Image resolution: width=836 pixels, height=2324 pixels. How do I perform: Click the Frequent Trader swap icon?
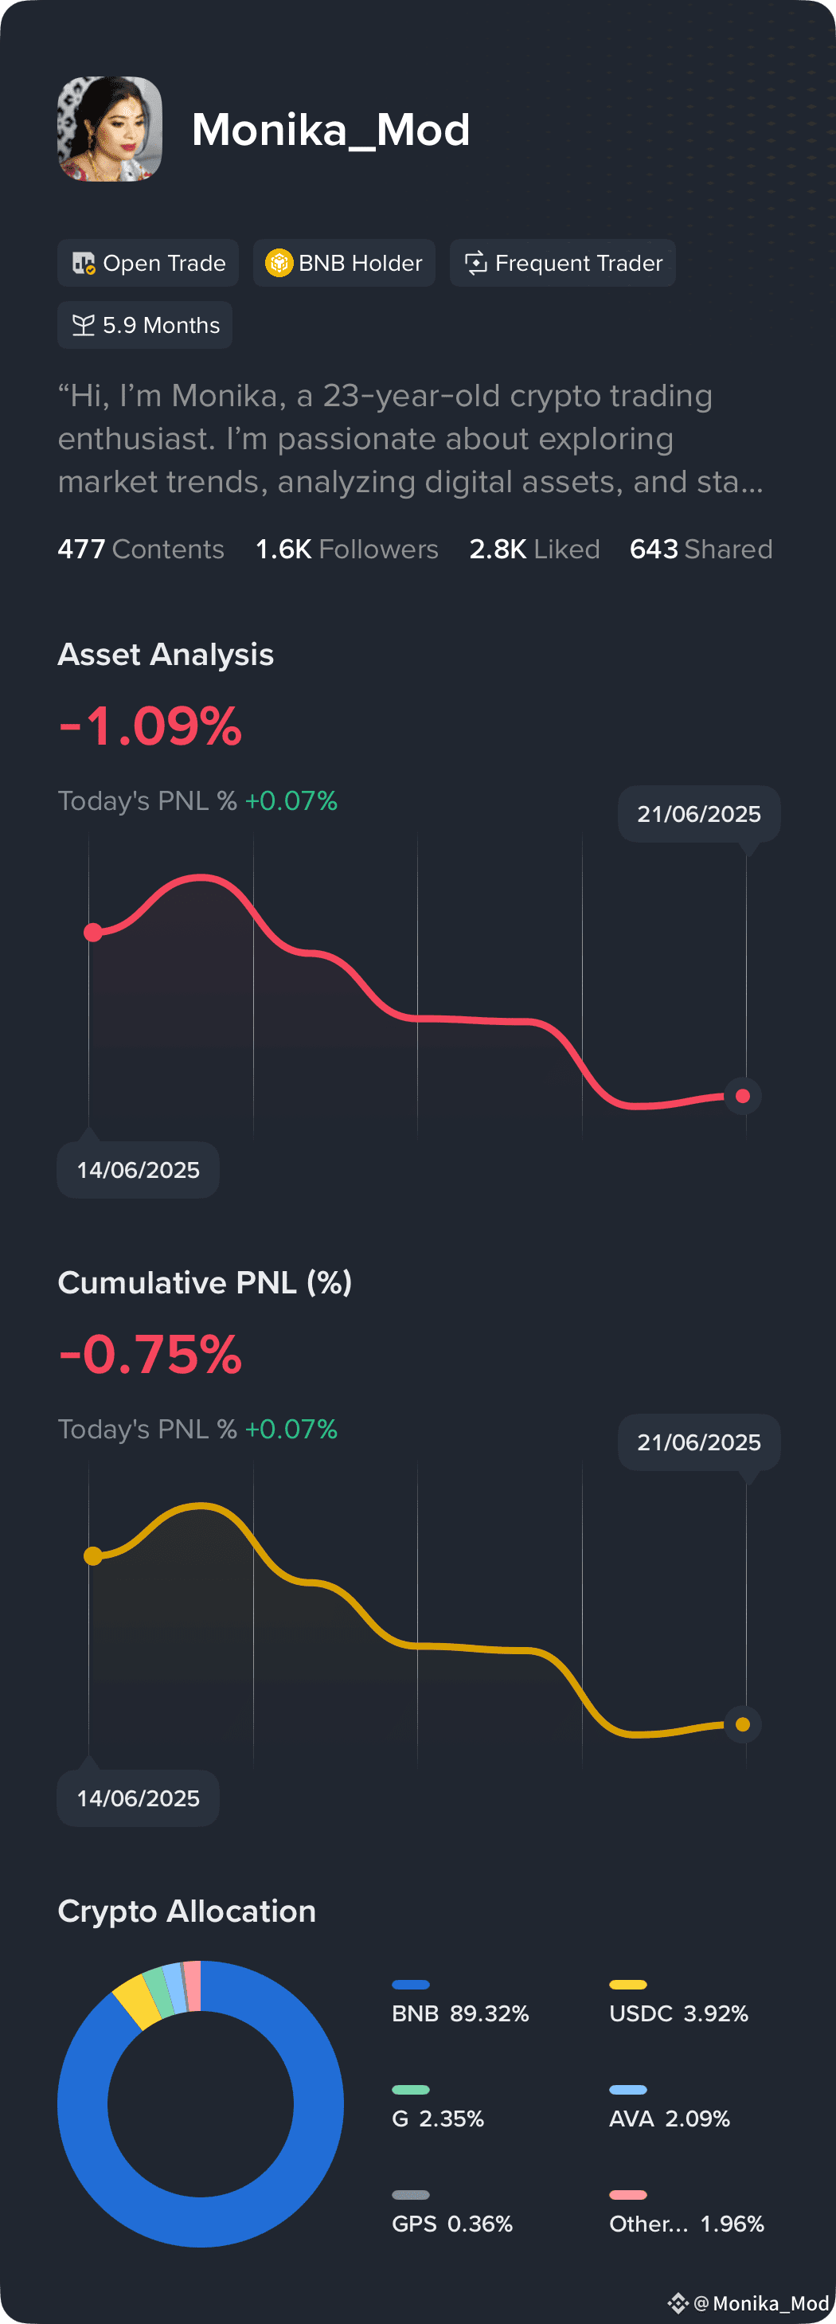[475, 263]
